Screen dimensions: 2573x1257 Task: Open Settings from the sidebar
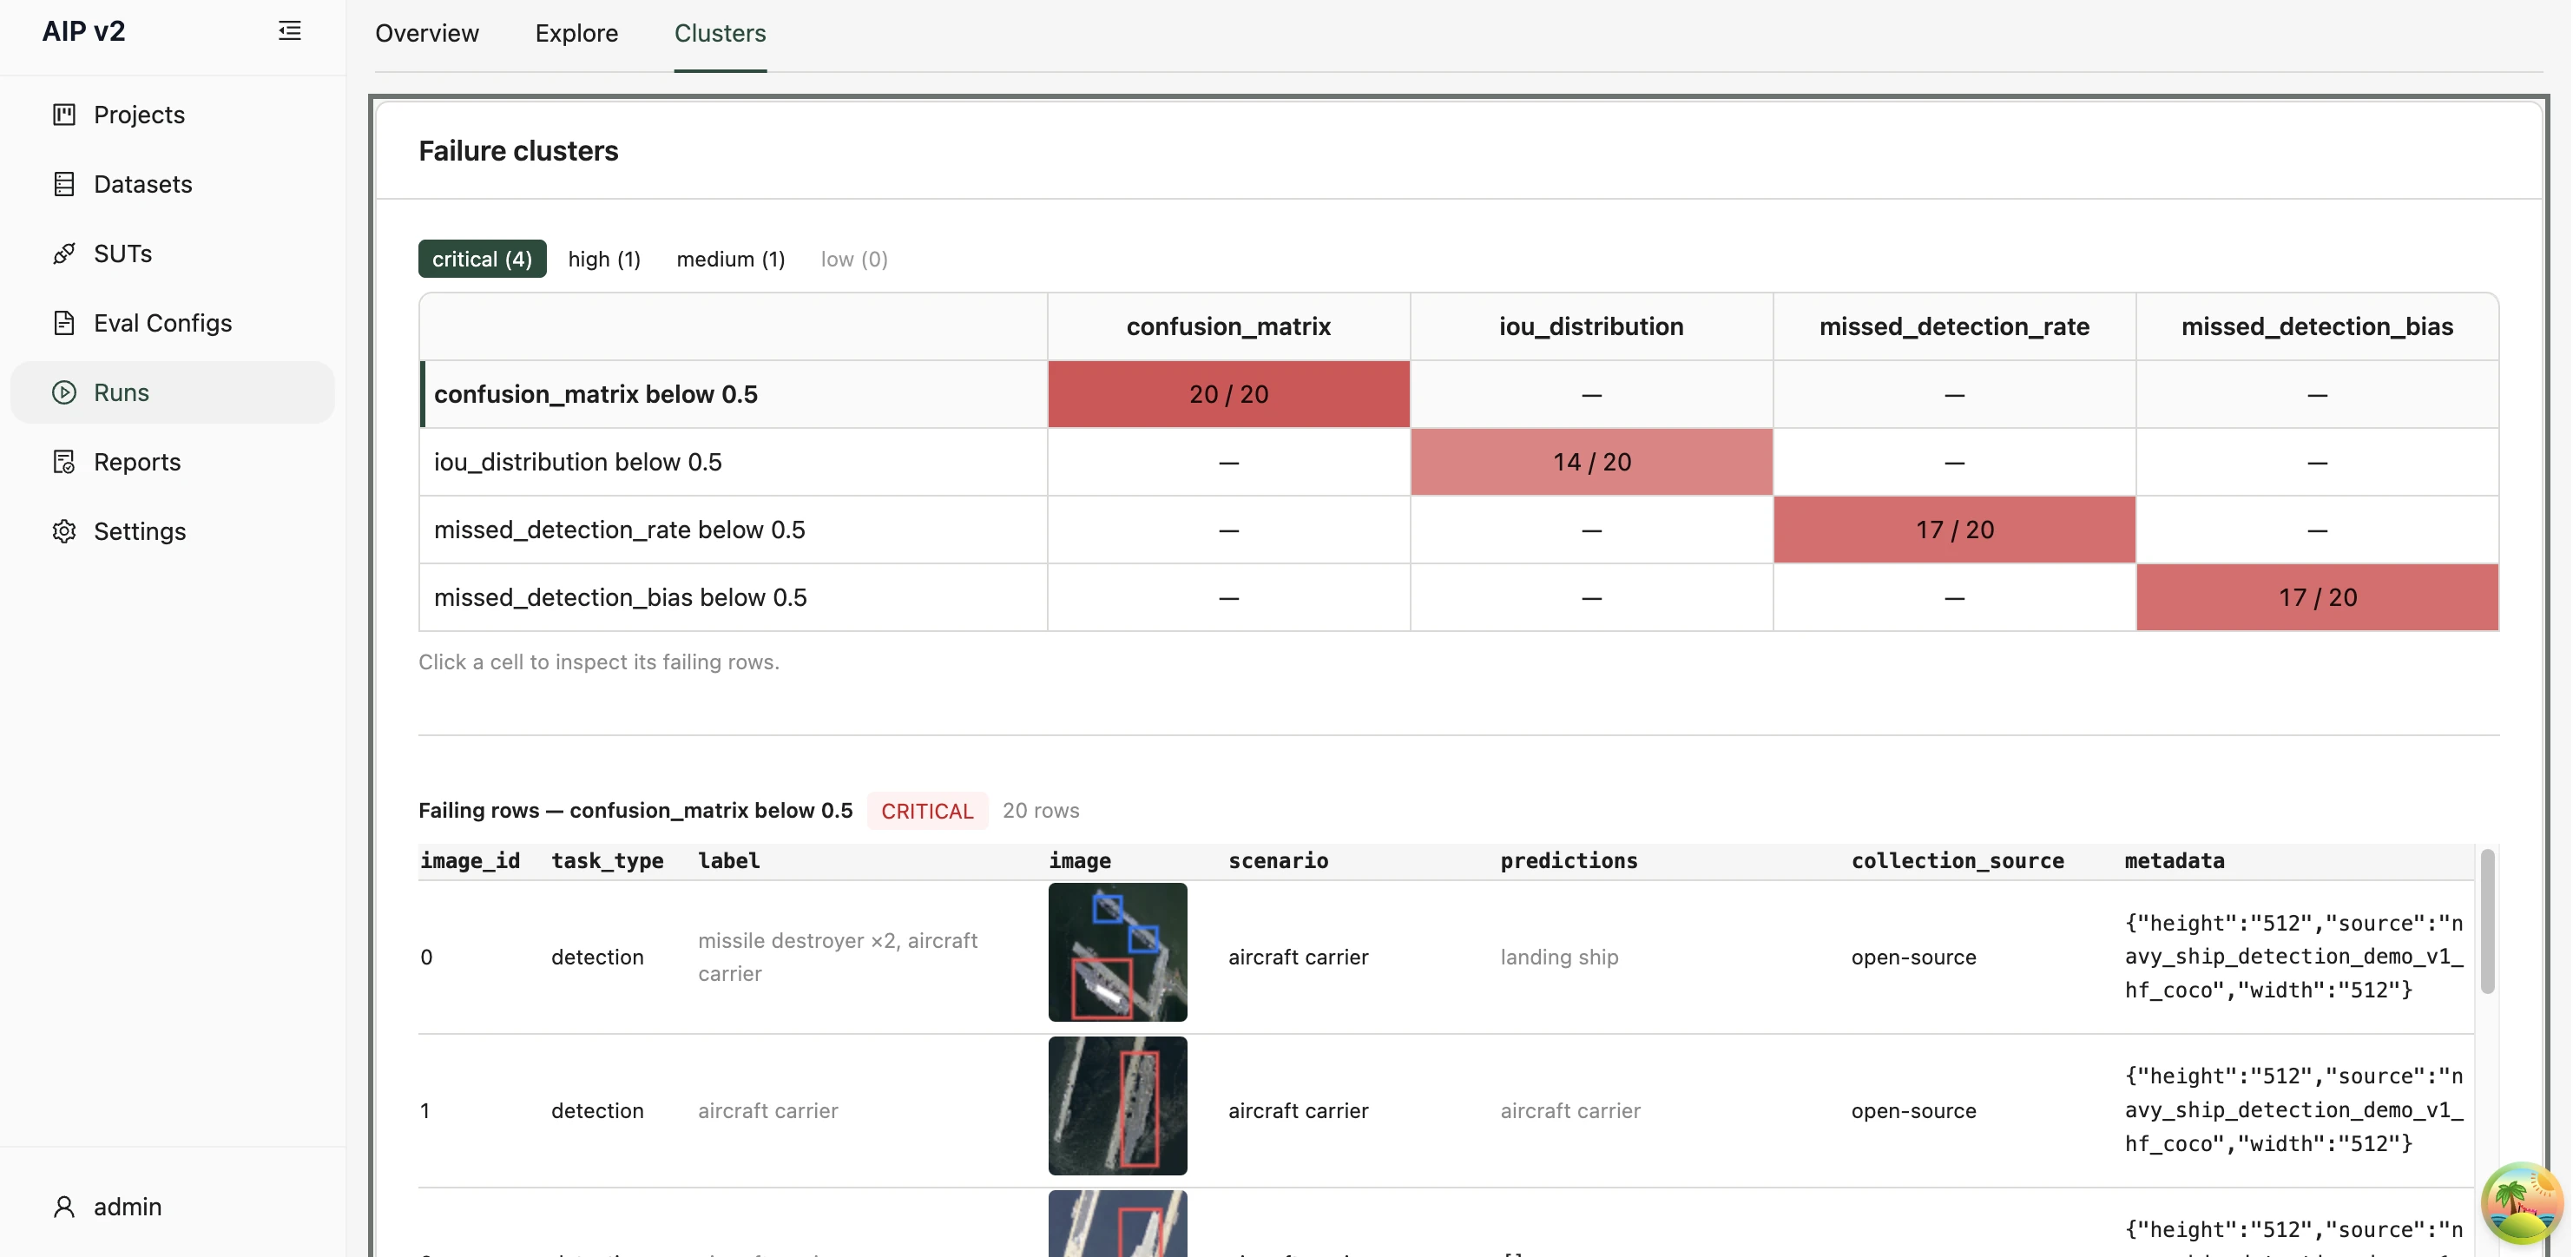(140, 531)
